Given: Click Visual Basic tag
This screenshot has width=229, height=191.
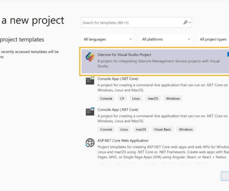Looking at the screenshot, I should [162, 129].
